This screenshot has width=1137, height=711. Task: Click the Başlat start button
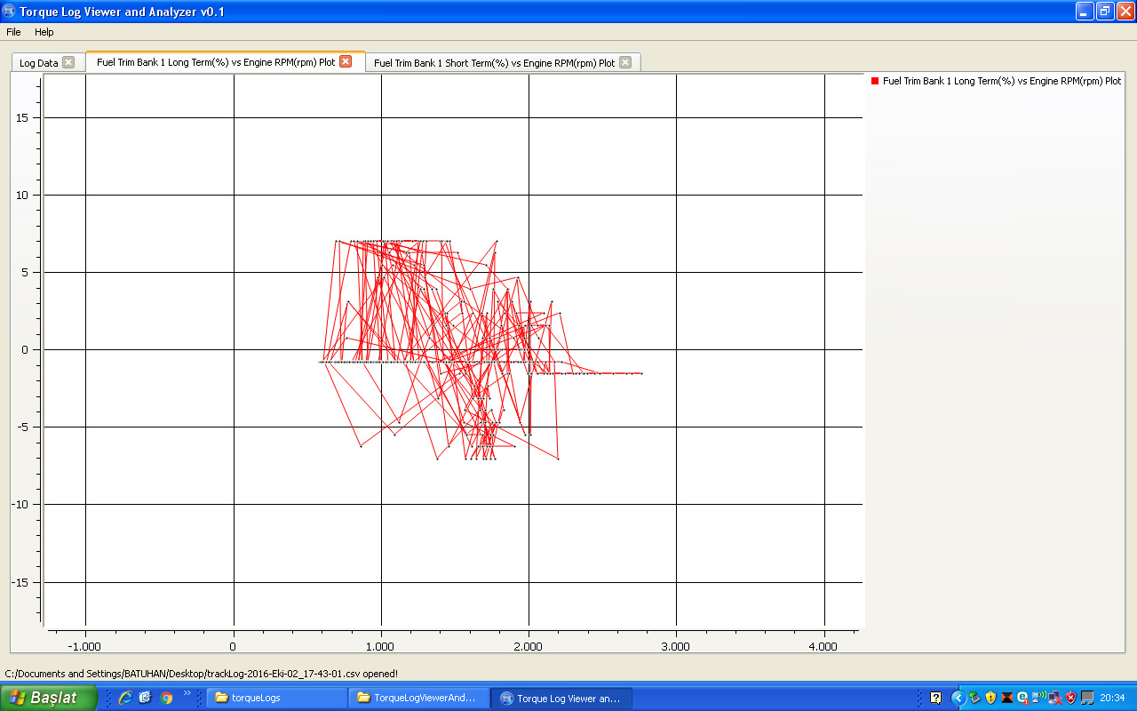[x=49, y=698]
